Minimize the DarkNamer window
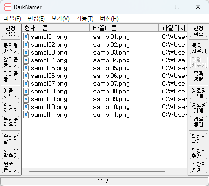Viewport: 209px width, 186px height. coord(156,7)
